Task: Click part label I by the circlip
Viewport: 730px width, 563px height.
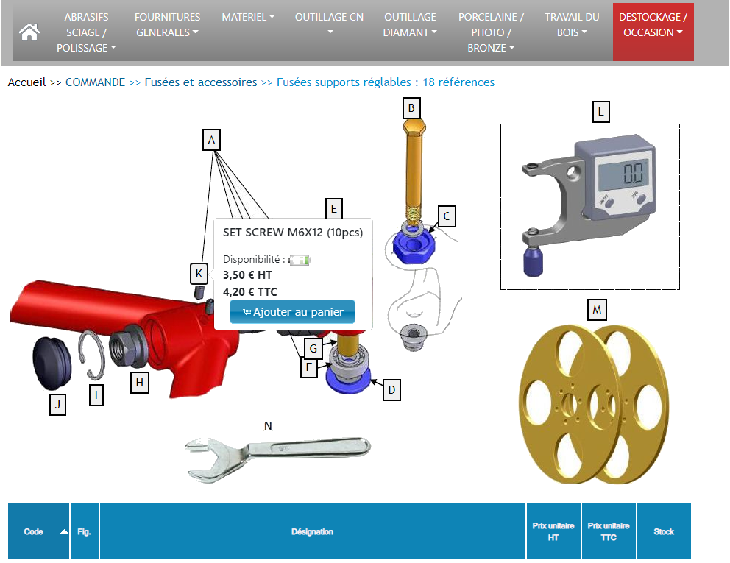Action: click(x=95, y=395)
